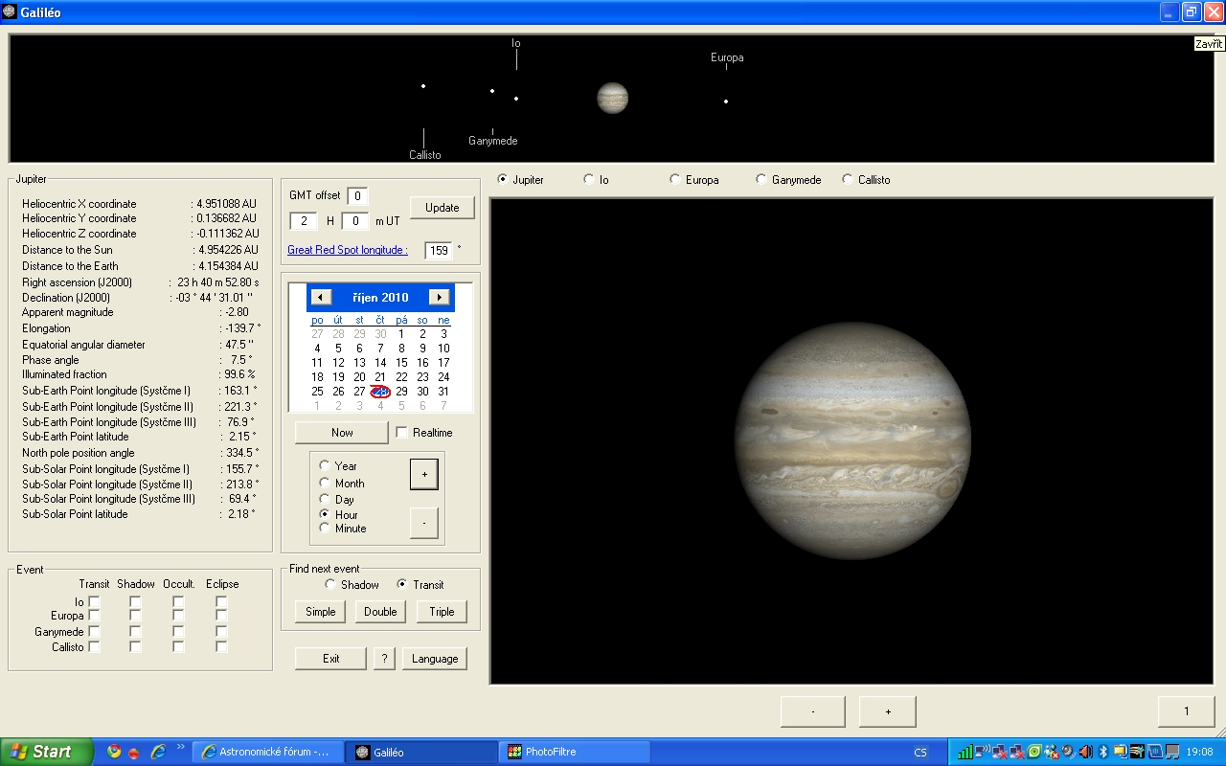
Task: Check the Callisto Eclipse event box
Action: pos(221,647)
